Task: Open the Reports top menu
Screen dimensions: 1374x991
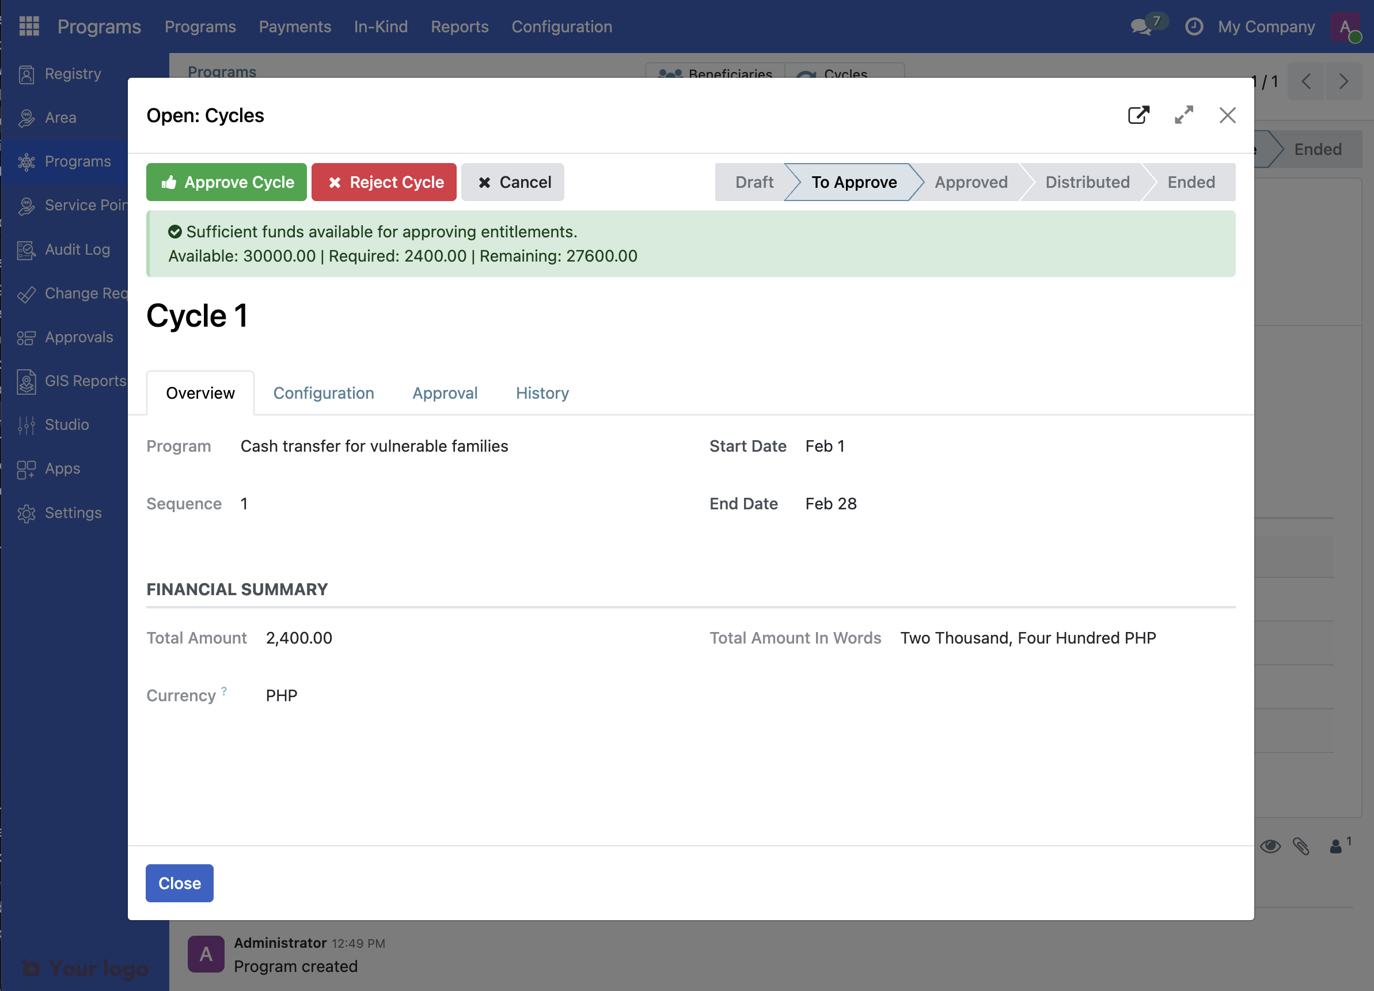Action: [x=459, y=27]
